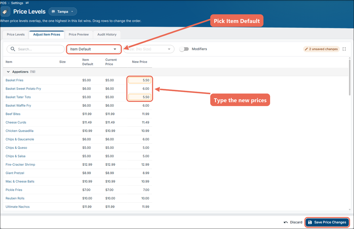
Task: Open the Basket Waffle Fry item link
Action: click(x=18, y=106)
